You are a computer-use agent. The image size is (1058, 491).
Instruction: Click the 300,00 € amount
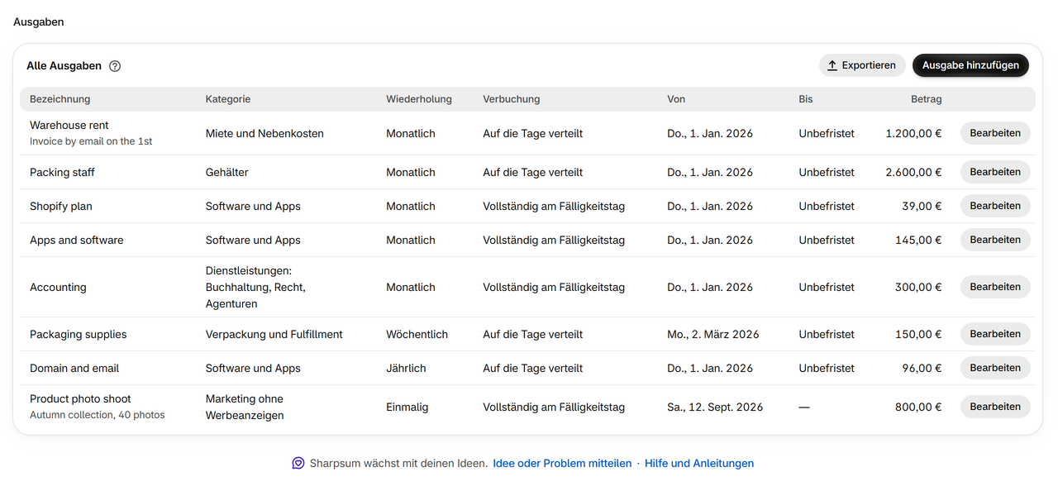pos(918,288)
